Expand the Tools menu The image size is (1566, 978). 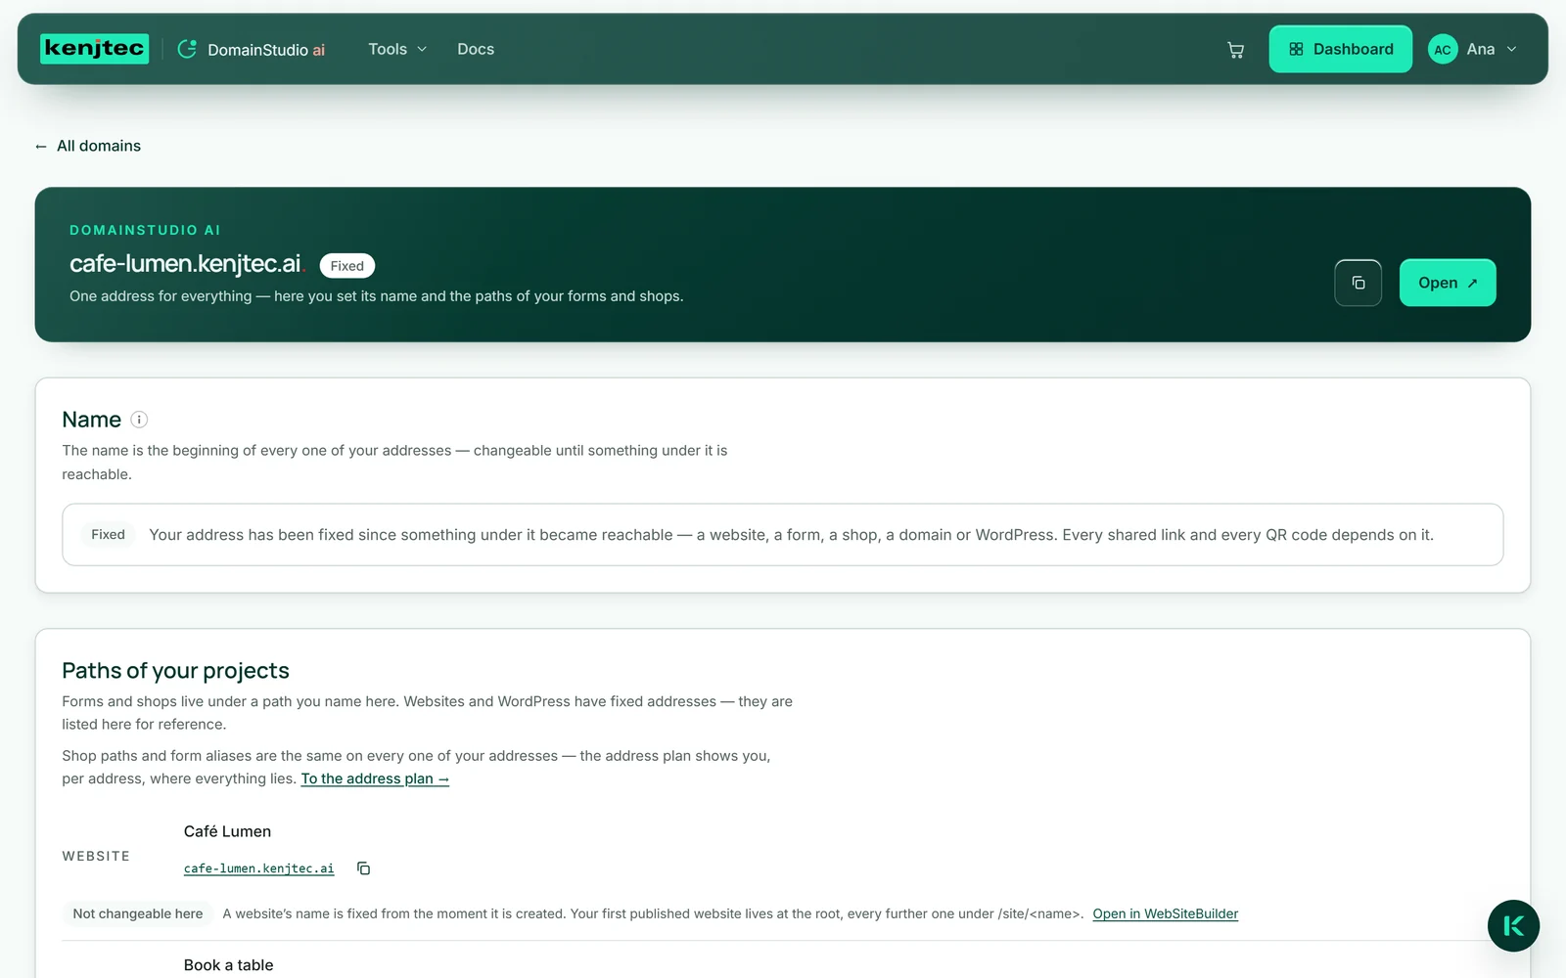pyautogui.click(x=397, y=49)
